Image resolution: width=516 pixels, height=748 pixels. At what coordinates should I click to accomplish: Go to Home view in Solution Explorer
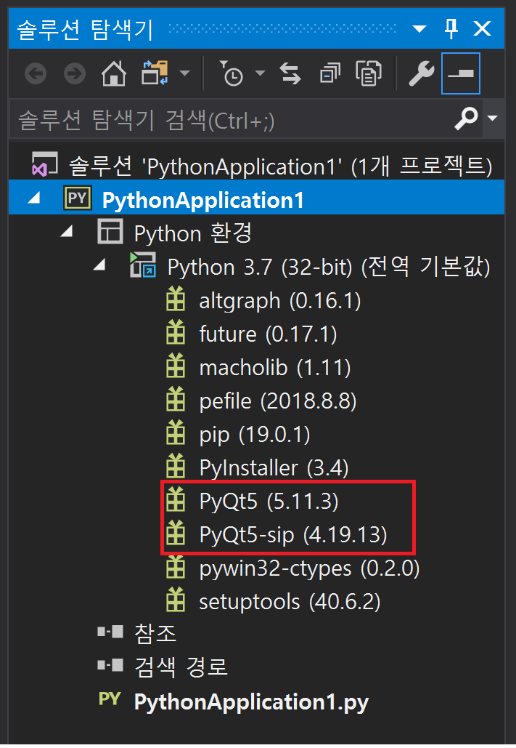coord(114,74)
